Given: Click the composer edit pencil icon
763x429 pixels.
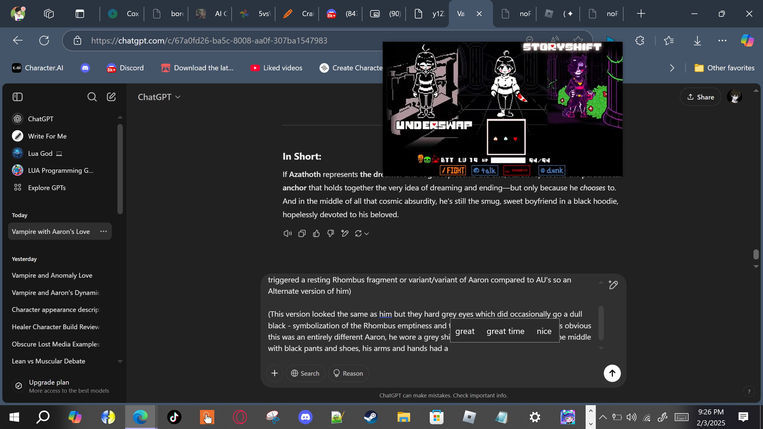Looking at the screenshot, I should 613,285.
